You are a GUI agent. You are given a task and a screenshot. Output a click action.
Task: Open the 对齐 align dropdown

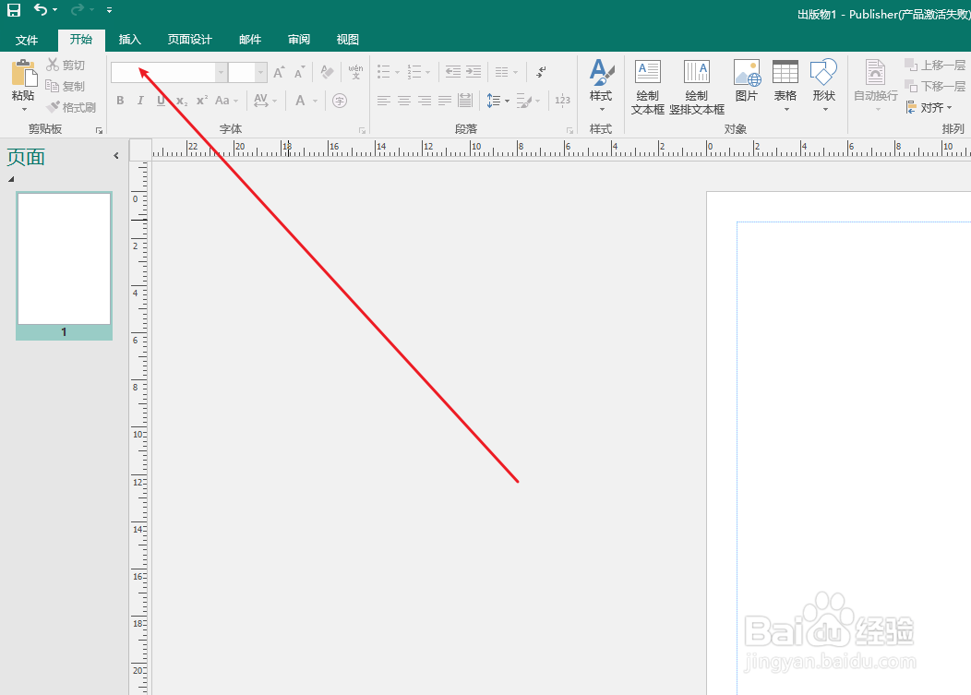(929, 107)
